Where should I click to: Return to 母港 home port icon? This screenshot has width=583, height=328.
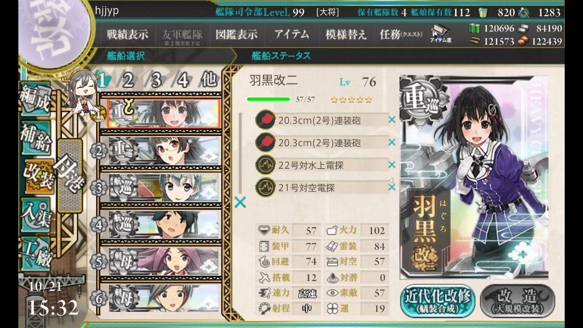pos(70,175)
